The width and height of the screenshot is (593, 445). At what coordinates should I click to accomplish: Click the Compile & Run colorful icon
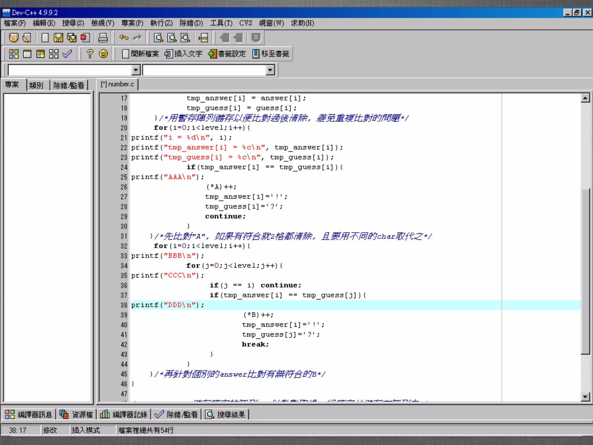[41, 54]
